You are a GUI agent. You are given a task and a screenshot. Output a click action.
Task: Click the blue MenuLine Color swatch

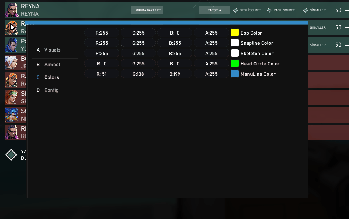coord(235,74)
